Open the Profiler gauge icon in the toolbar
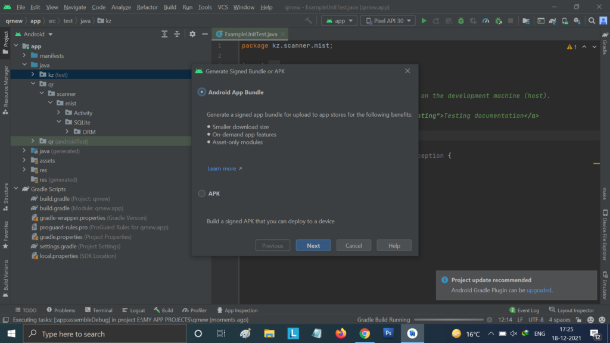Viewport: 610px width, 343px height. point(486,21)
